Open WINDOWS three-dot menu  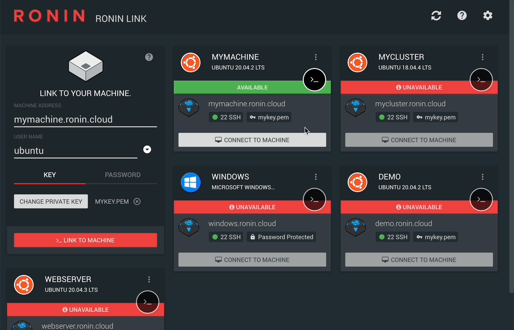[x=316, y=177]
